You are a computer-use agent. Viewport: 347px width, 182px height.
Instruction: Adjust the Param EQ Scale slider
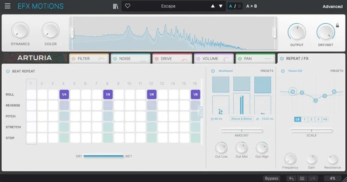311,131
